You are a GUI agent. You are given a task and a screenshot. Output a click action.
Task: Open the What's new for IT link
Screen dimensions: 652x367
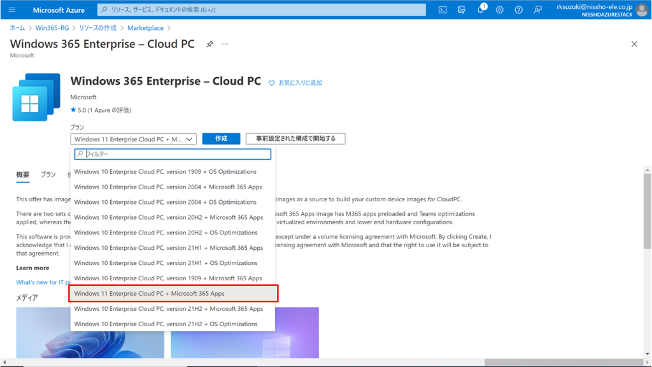[43, 282]
